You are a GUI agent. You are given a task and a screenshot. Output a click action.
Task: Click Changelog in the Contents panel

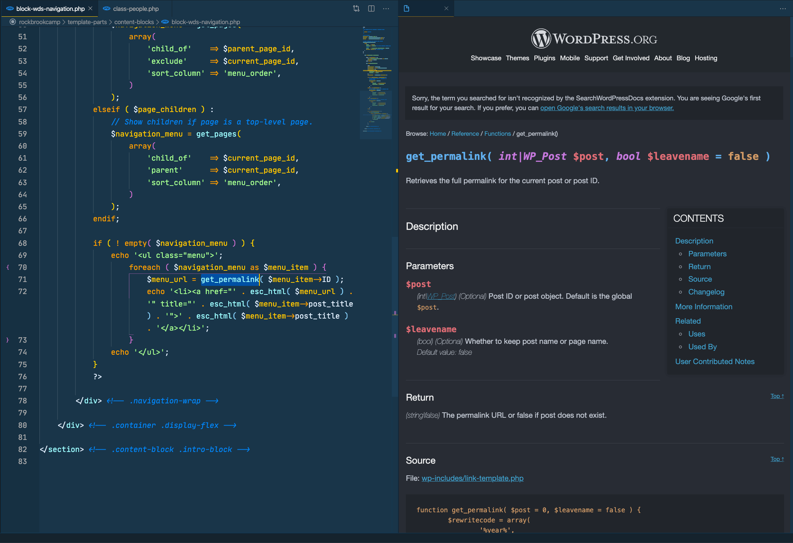coord(706,292)
